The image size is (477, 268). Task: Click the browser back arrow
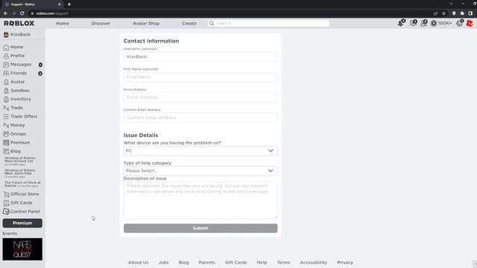click(5, 13)
